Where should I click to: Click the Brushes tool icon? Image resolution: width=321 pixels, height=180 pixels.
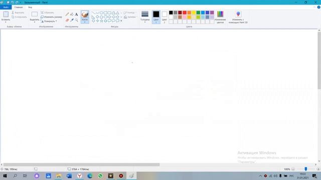click(85, 14)
